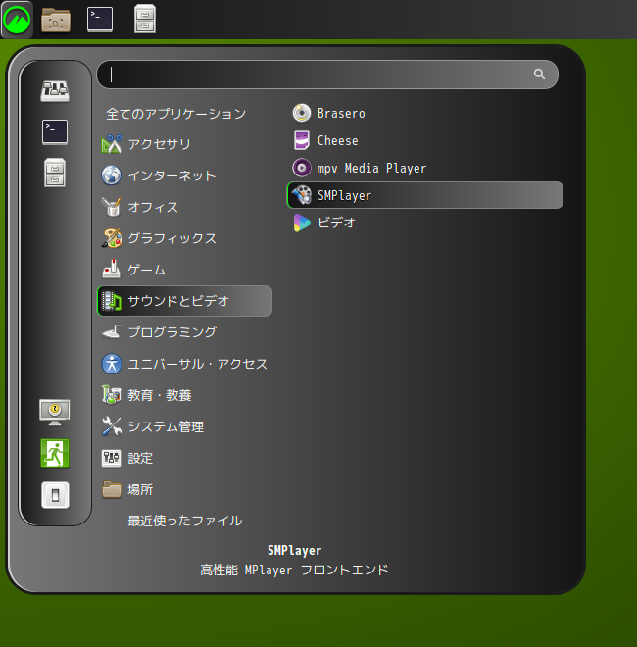
Task: Click the ユニバーサル・アクセス accessibility icon
Action: [112, 364]
